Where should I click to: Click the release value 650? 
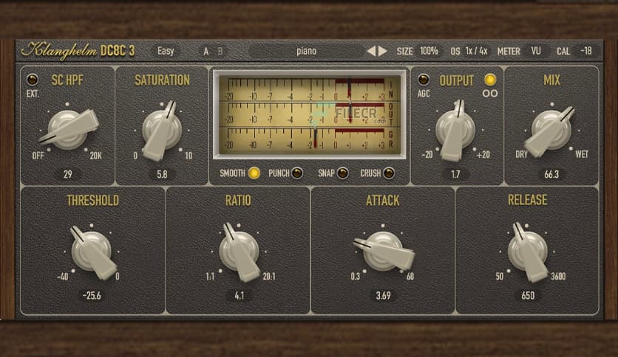click(x=528, y=295)
